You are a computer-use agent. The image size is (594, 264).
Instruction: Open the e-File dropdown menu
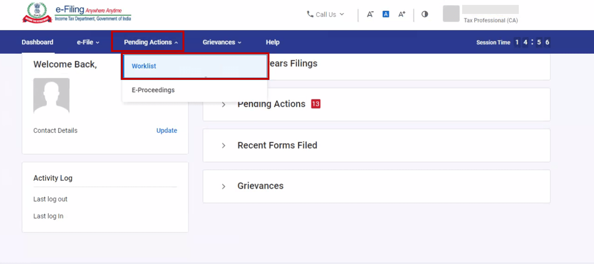coord(88,42)
